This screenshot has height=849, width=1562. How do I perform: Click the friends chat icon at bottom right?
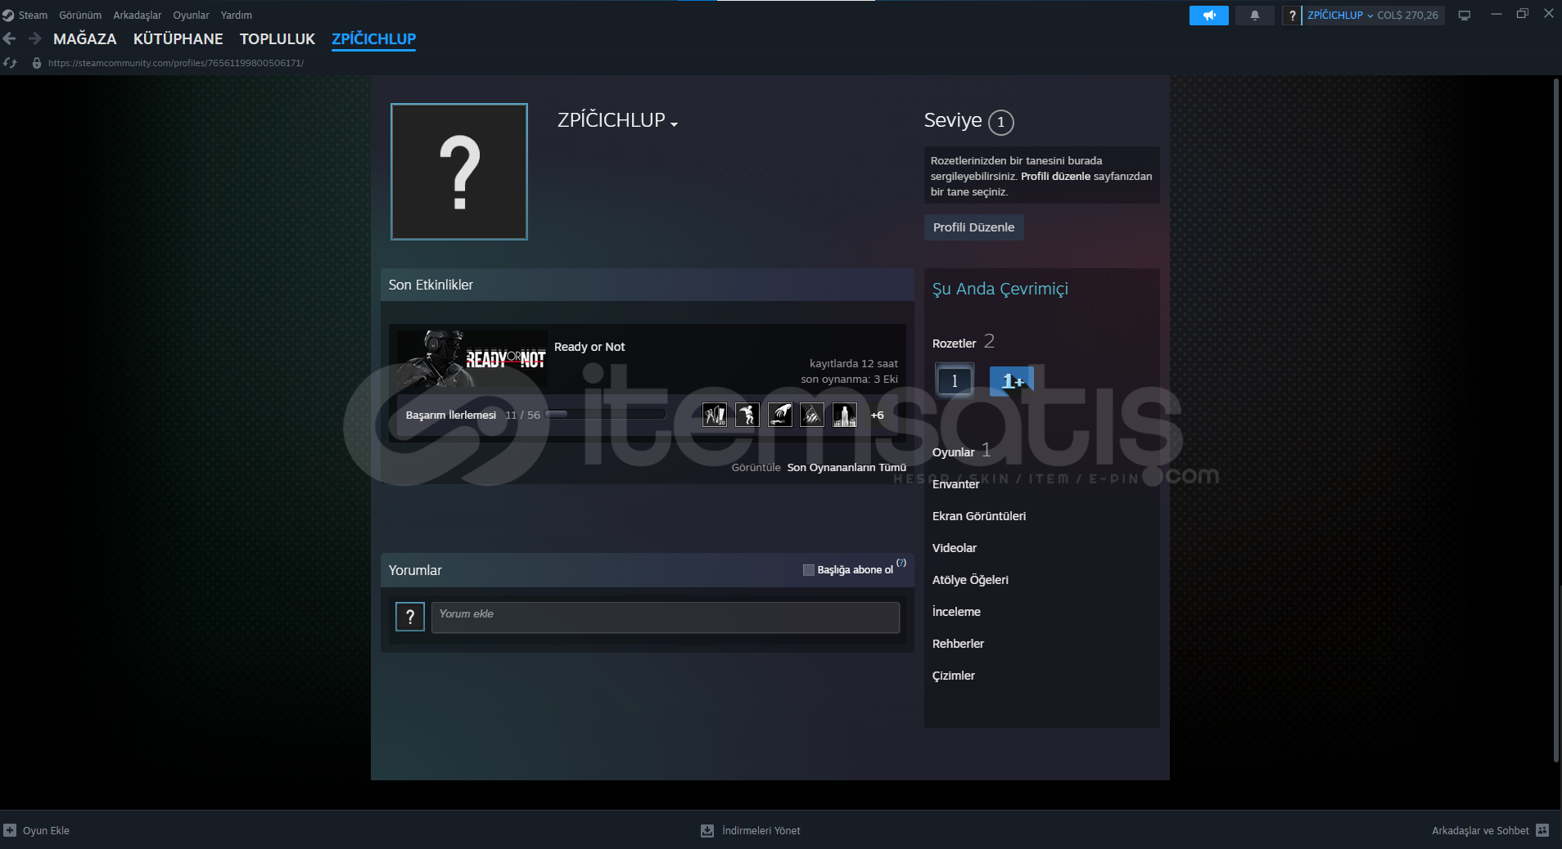1542,830
